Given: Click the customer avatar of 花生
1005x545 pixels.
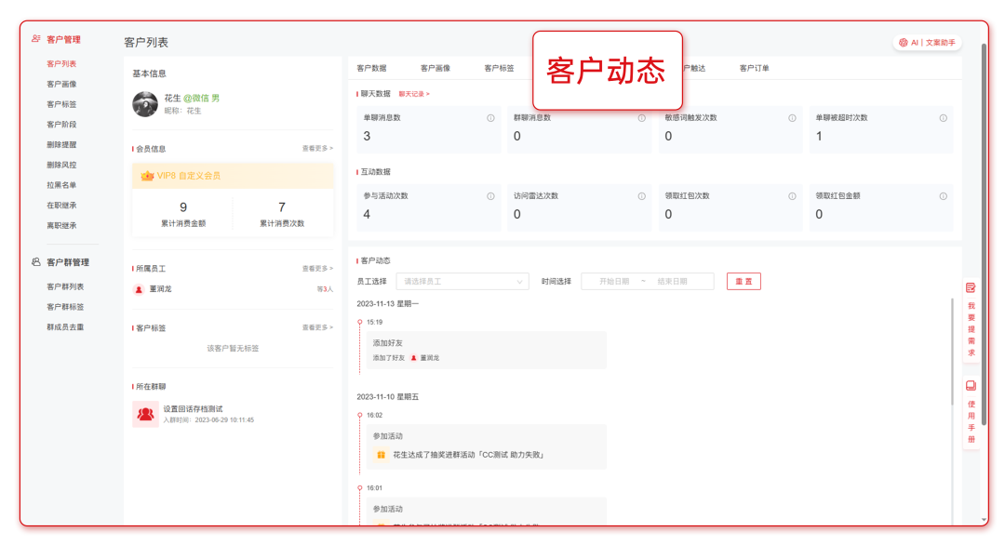Looking at the screenshot, I should point(145,105).
